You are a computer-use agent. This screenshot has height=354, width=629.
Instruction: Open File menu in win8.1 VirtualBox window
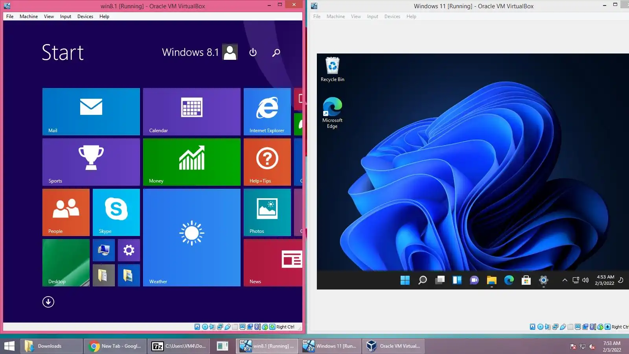tap(10, 17)
